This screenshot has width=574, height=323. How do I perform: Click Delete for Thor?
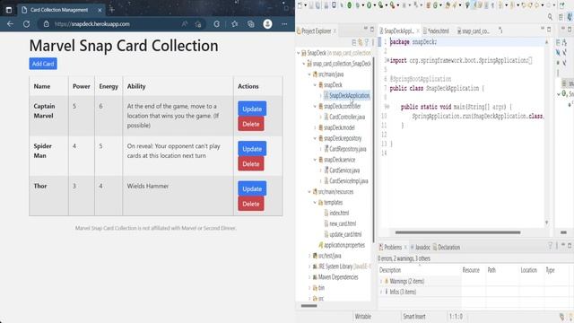[251, 204]
